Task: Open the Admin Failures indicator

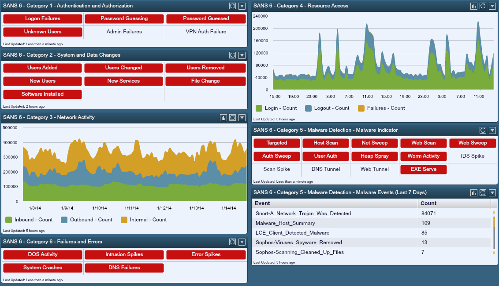Action: 124,32
